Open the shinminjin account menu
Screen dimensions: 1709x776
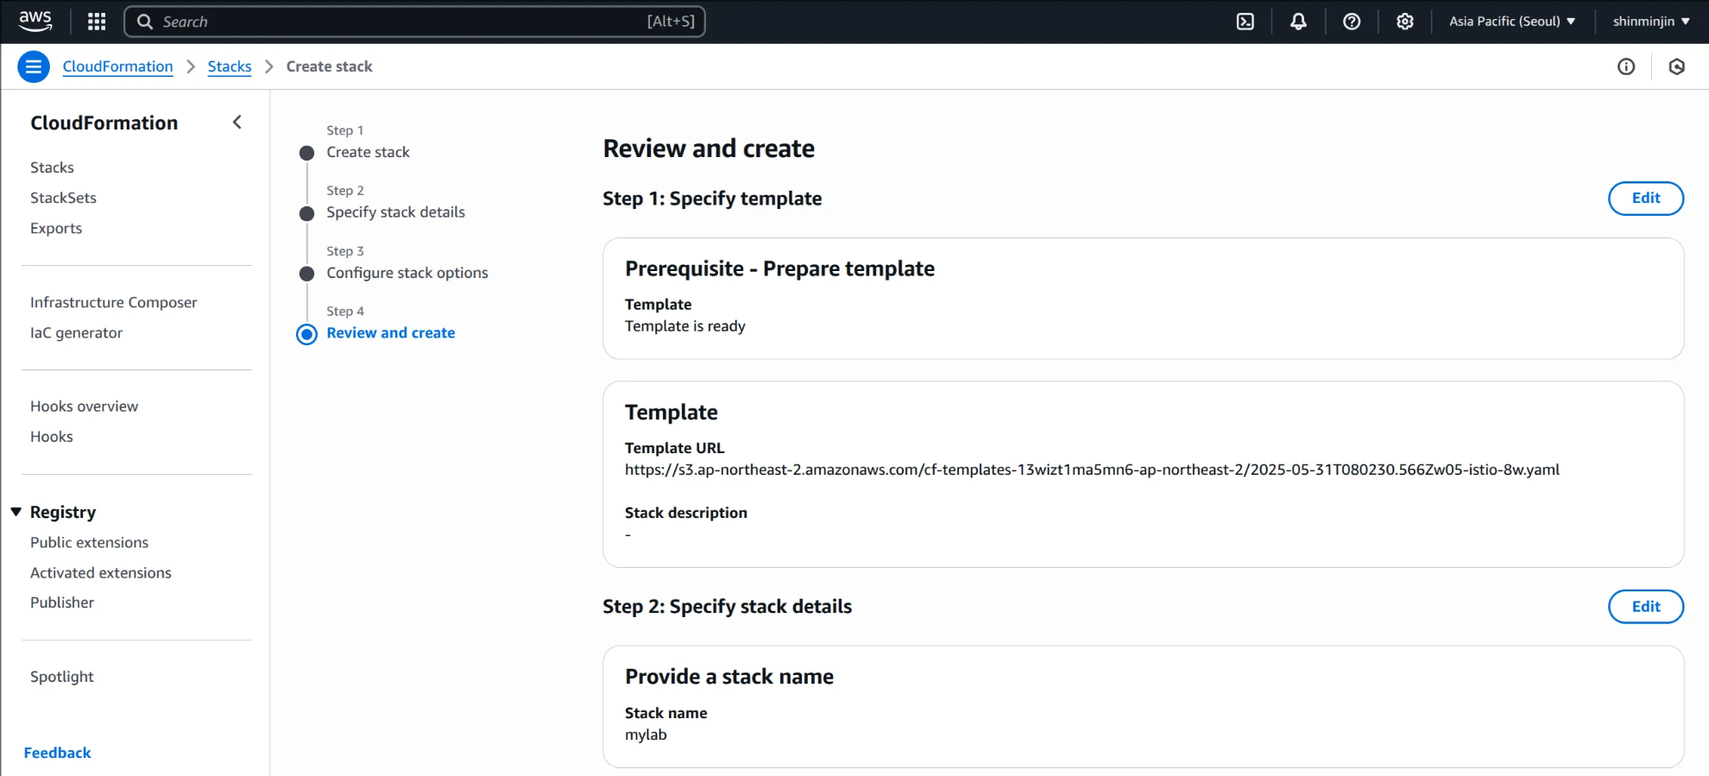click(1651, 22)
